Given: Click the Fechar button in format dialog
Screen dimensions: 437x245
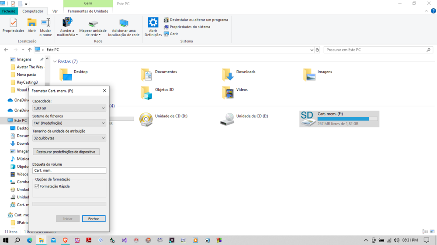Looking at the screenshot, I should pyautogui.click(x=94, y=219).
